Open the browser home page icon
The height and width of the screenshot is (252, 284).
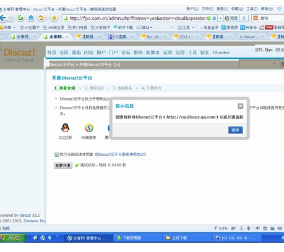click(x=31, y=18)
